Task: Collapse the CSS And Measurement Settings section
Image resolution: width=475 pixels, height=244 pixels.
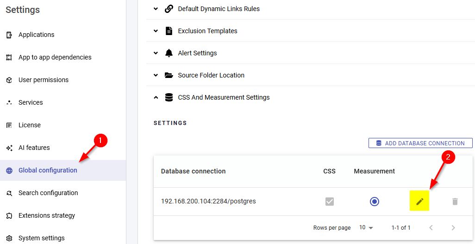Action: [x=156, y=97]
